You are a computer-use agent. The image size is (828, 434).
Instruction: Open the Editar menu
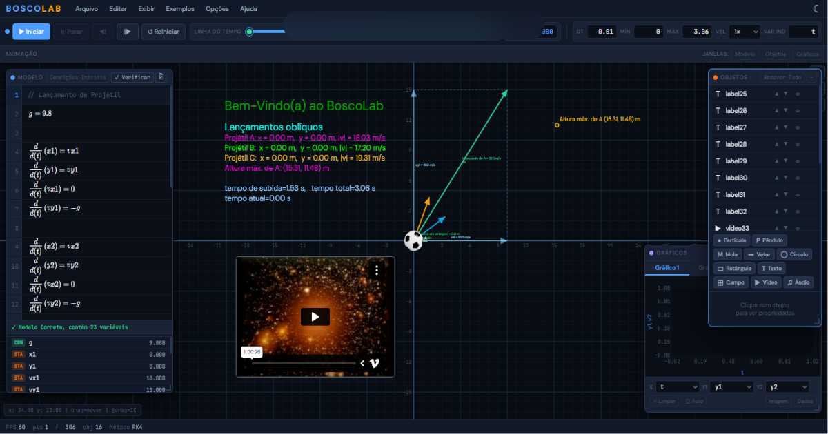tap(118, 9)
